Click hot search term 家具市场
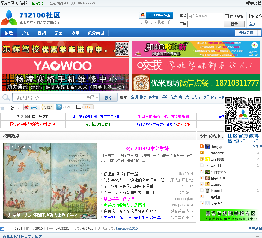This screenshot has height=238, width=262. point(210,97)
